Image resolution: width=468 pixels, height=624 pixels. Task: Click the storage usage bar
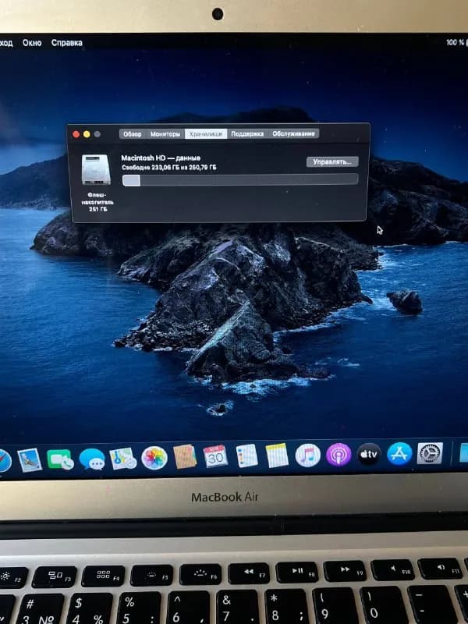(x=240, y=180)
